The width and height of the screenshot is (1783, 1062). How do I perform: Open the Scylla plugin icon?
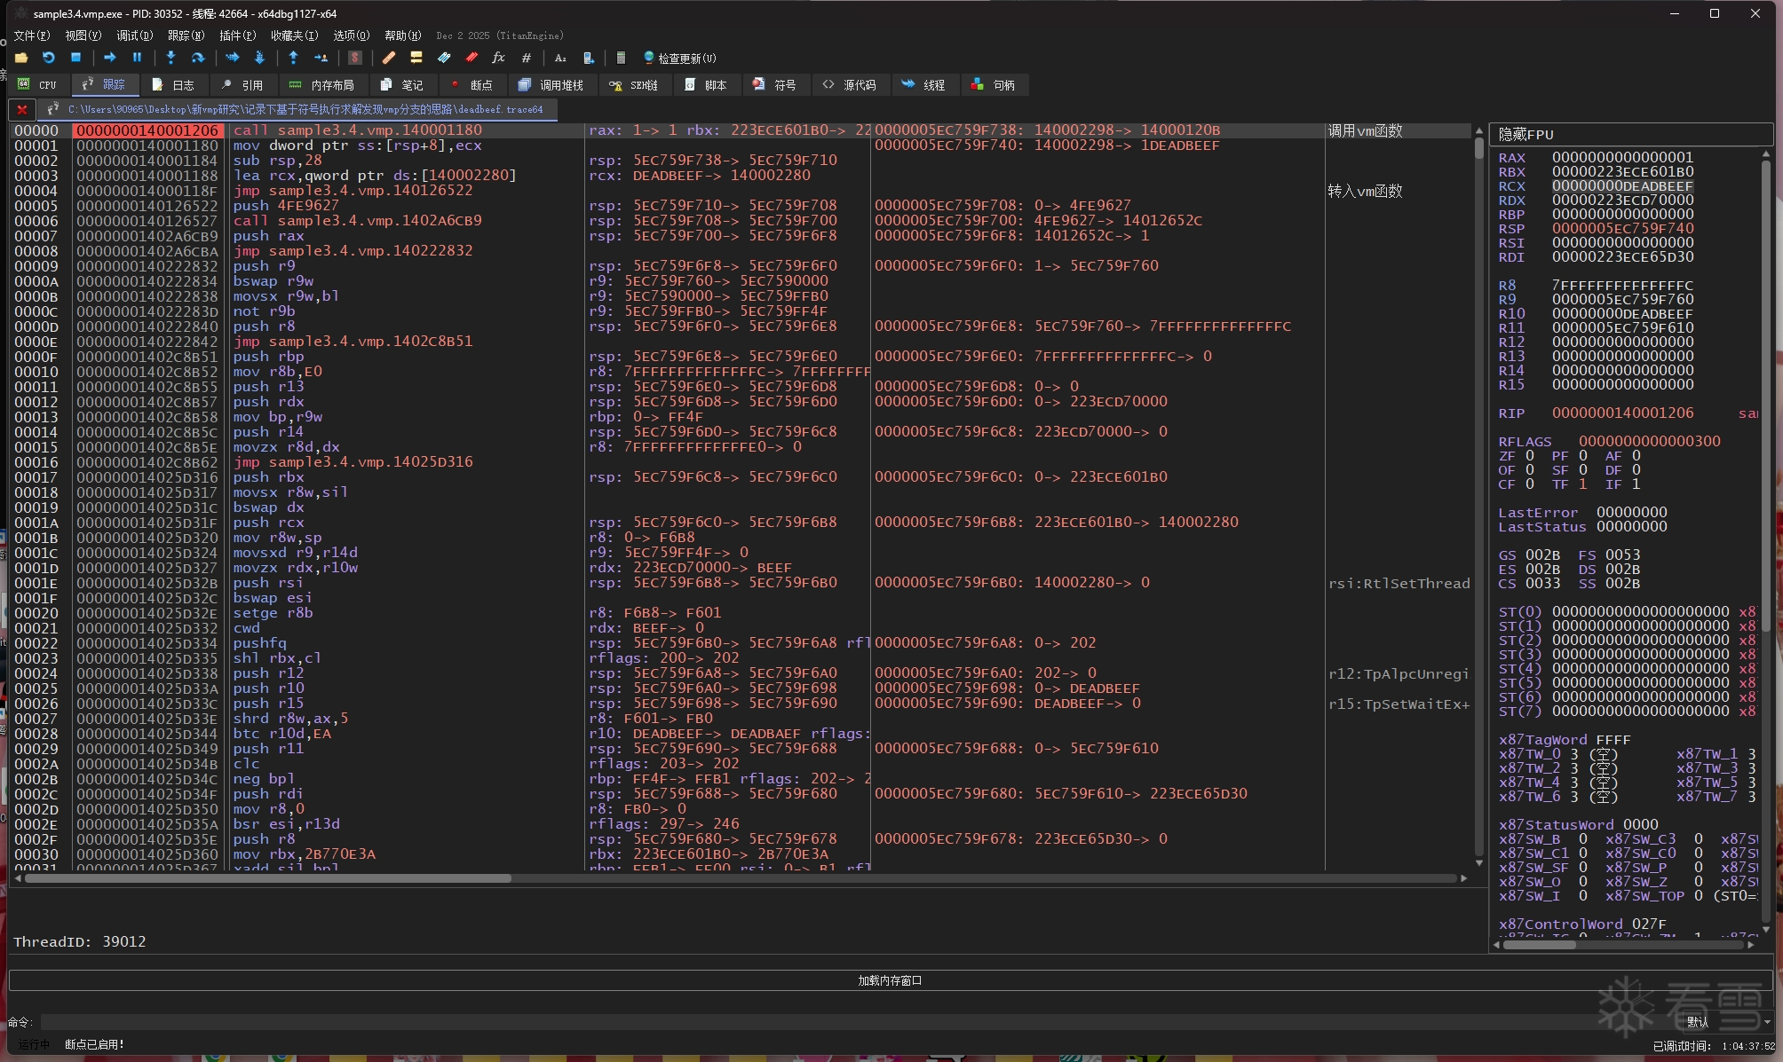point(355,58)
